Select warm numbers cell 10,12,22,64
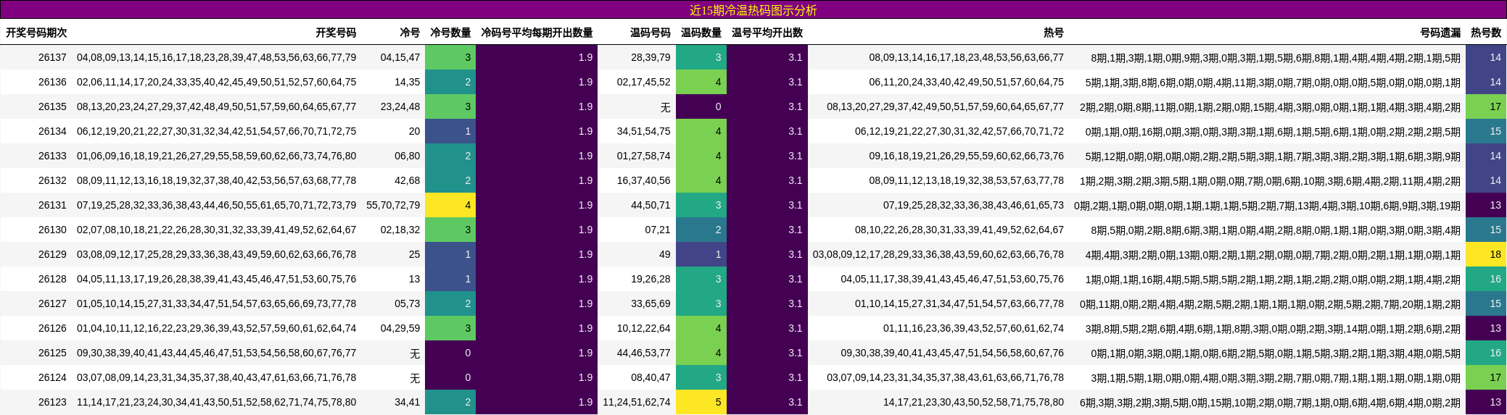The image size is (1507, 415). 644,328
